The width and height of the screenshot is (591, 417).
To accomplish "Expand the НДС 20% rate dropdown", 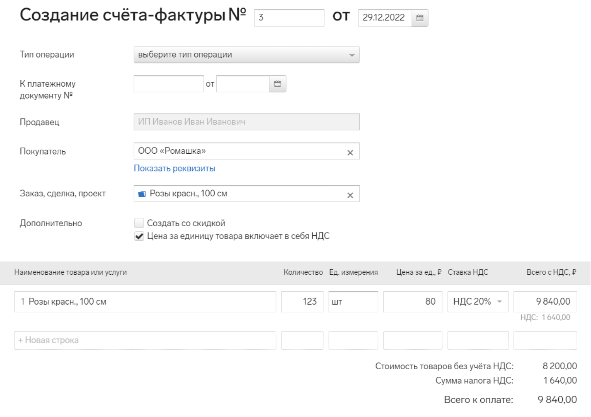I will coord(478,302).
